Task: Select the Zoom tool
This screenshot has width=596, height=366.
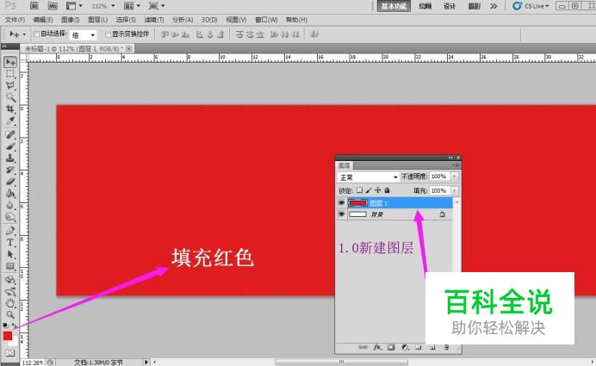Action: (x=10, y=315)
